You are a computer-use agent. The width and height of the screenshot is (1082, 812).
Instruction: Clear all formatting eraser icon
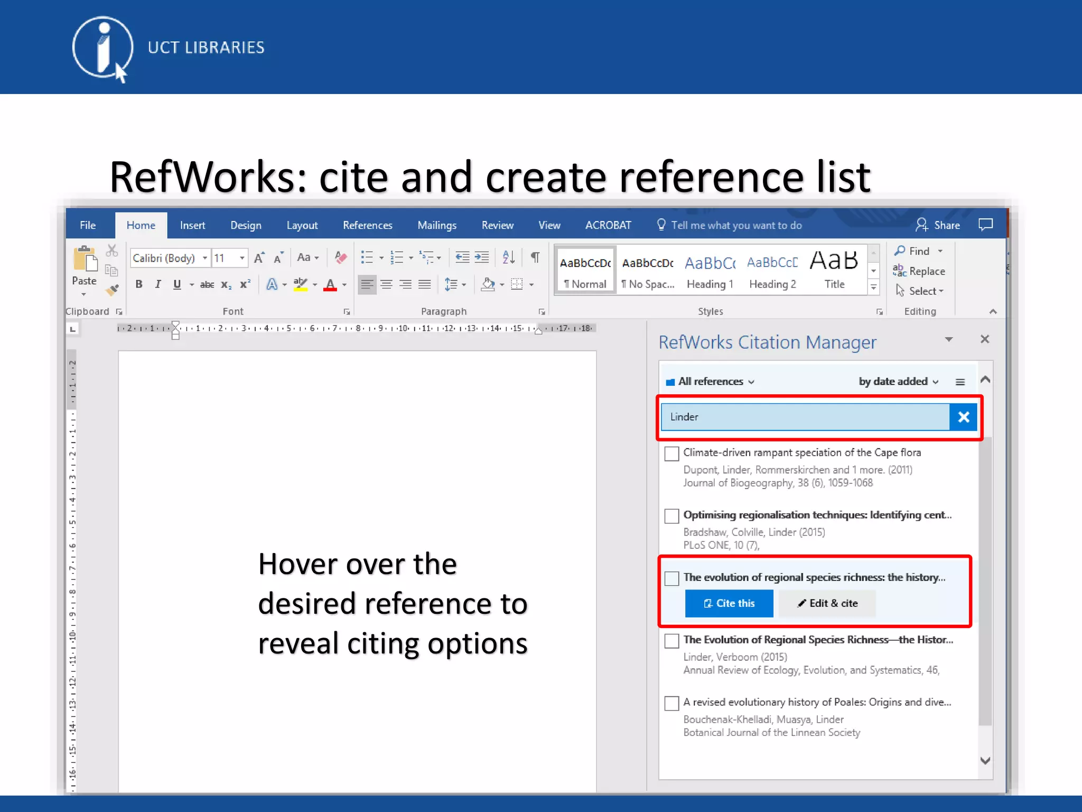coord(341,257)
